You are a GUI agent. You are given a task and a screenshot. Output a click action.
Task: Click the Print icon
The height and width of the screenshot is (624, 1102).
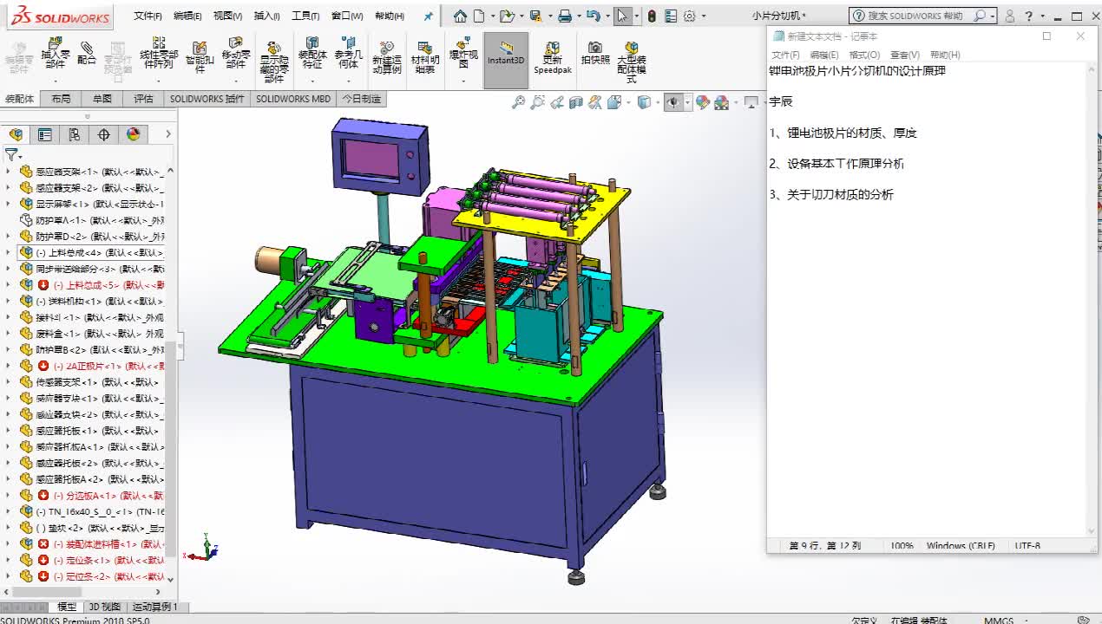[565, 16]
